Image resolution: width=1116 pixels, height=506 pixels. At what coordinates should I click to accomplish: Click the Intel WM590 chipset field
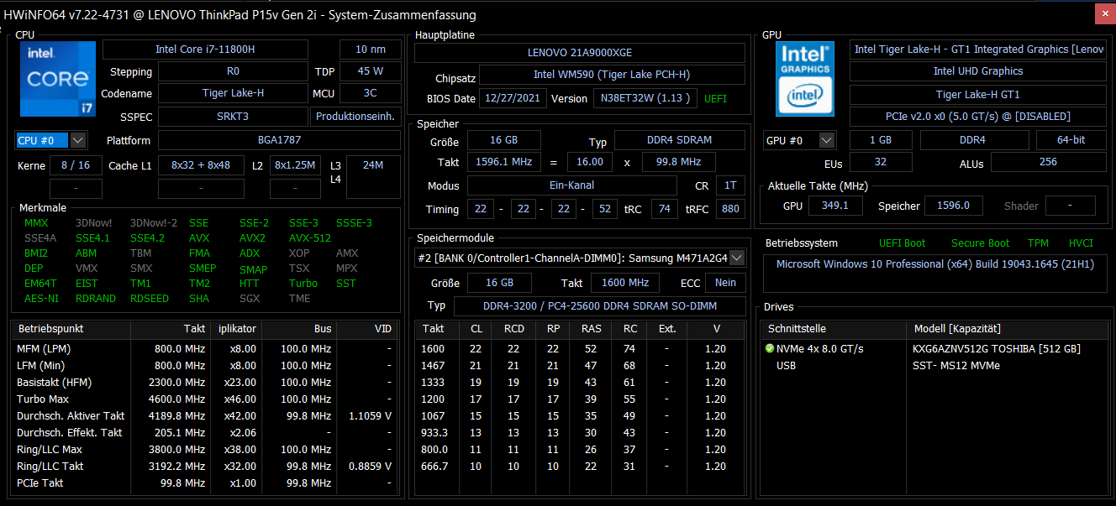(612, 75)
